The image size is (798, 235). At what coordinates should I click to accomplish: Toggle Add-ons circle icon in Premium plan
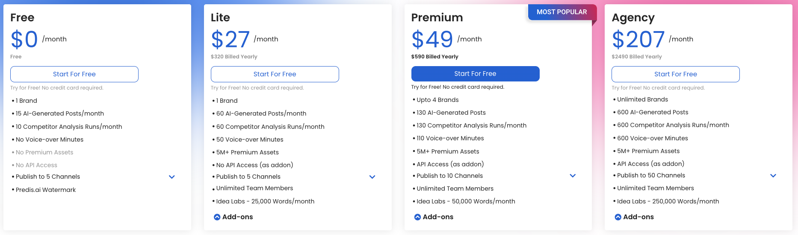coord(417,217)
